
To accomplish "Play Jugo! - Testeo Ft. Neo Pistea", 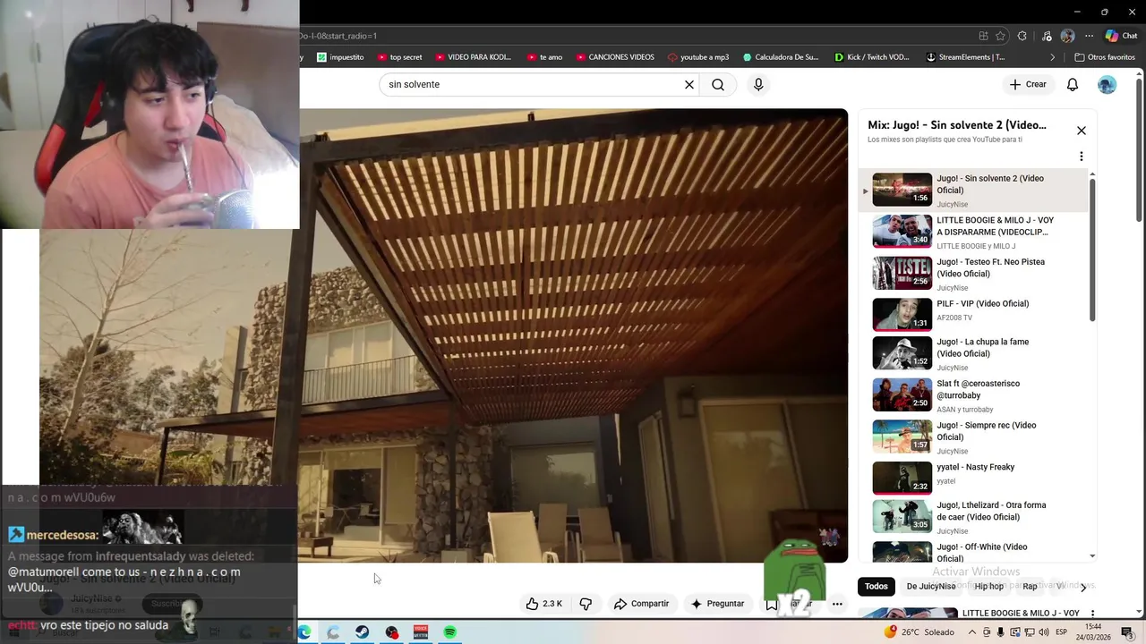I will coord(975,274).
